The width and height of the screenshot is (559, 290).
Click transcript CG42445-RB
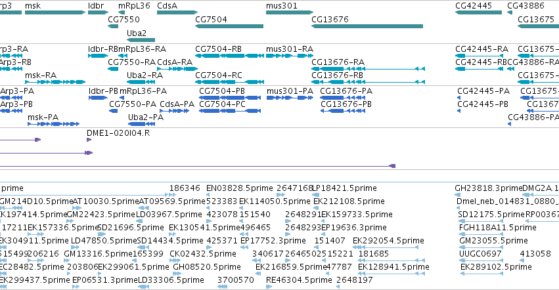[x=479, y=69]
